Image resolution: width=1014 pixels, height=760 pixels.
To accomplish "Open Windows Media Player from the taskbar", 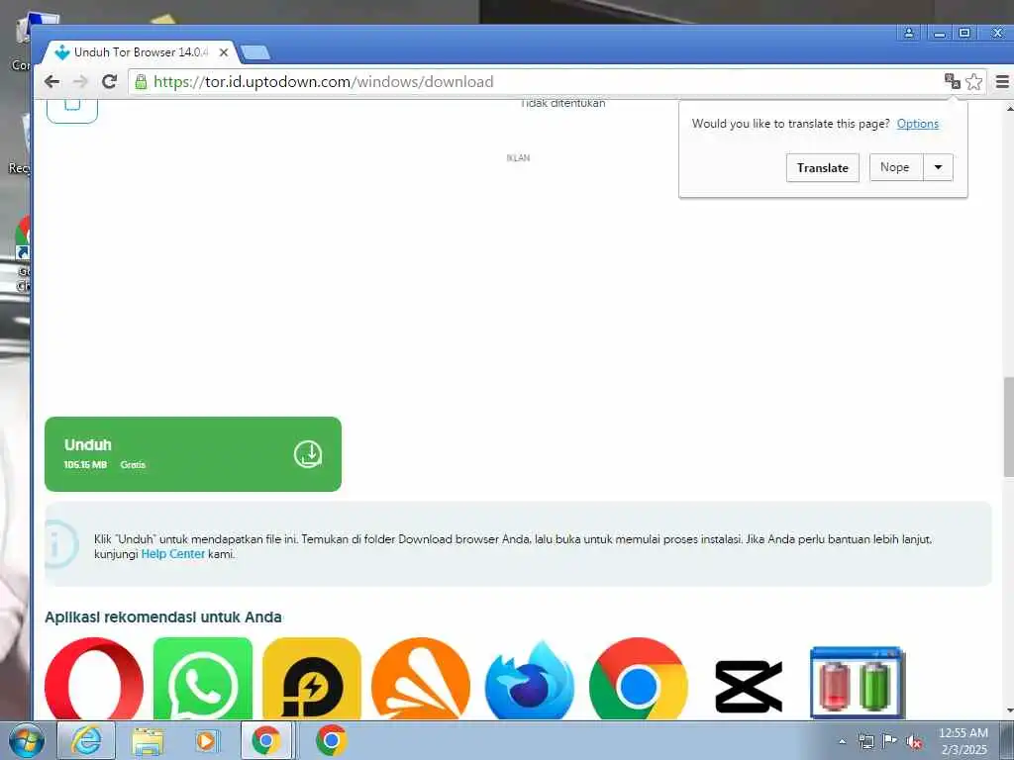I will 208,740.
